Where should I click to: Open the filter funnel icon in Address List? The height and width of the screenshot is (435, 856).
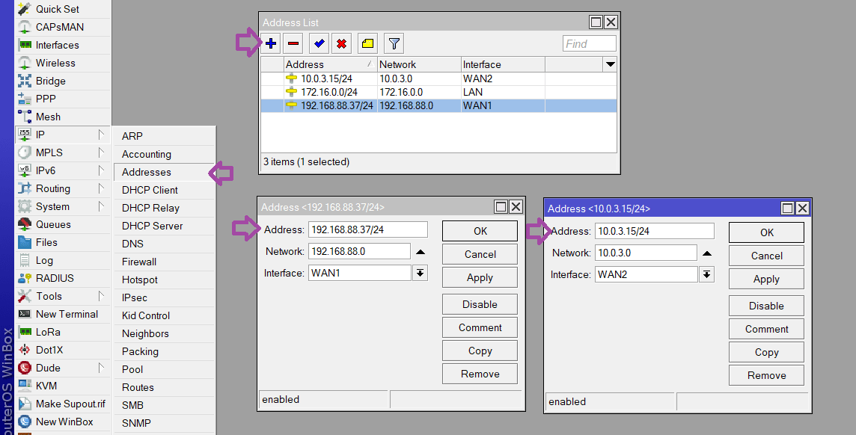coord(394,43)
